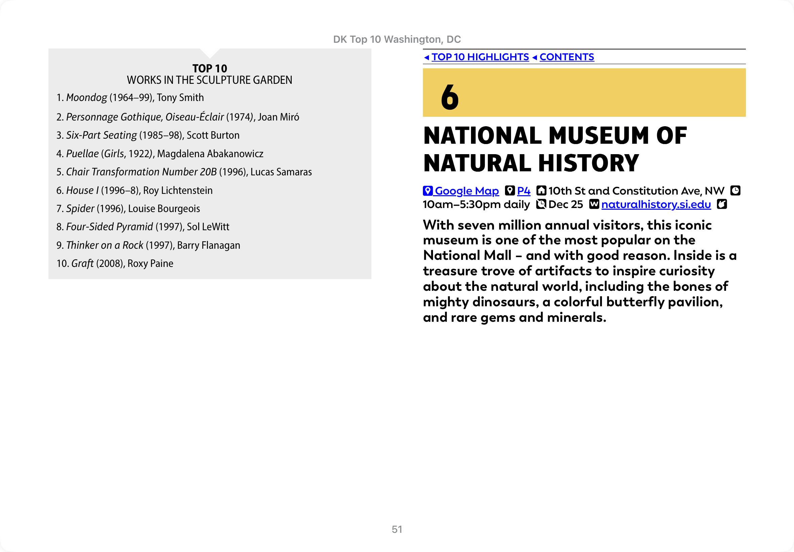Click the left arrow before Contents
Image resolution: width=794 pixels, height=552 pixels.
(x=535, y=58)
